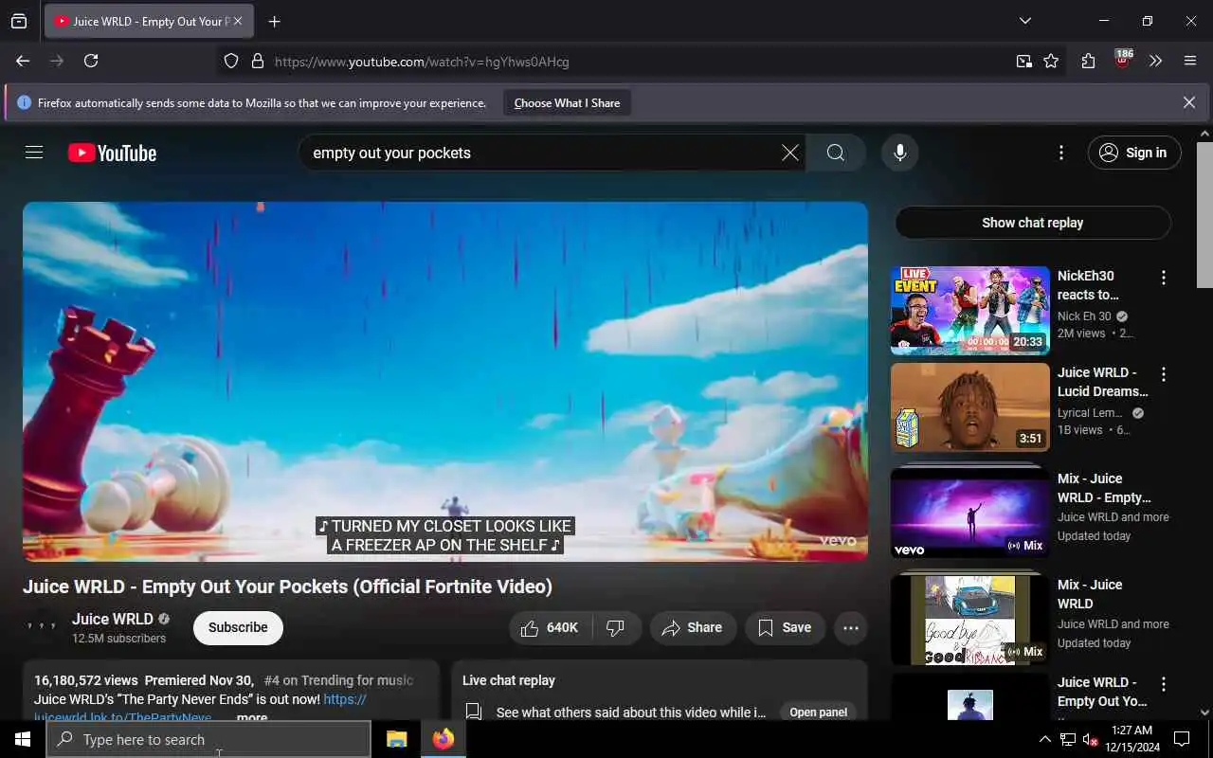Open Juice WRLD - Lucid Dreams title
The width and height of the screenshot is (1213, 758).
pyautogui.click(x=1102, y=382)
